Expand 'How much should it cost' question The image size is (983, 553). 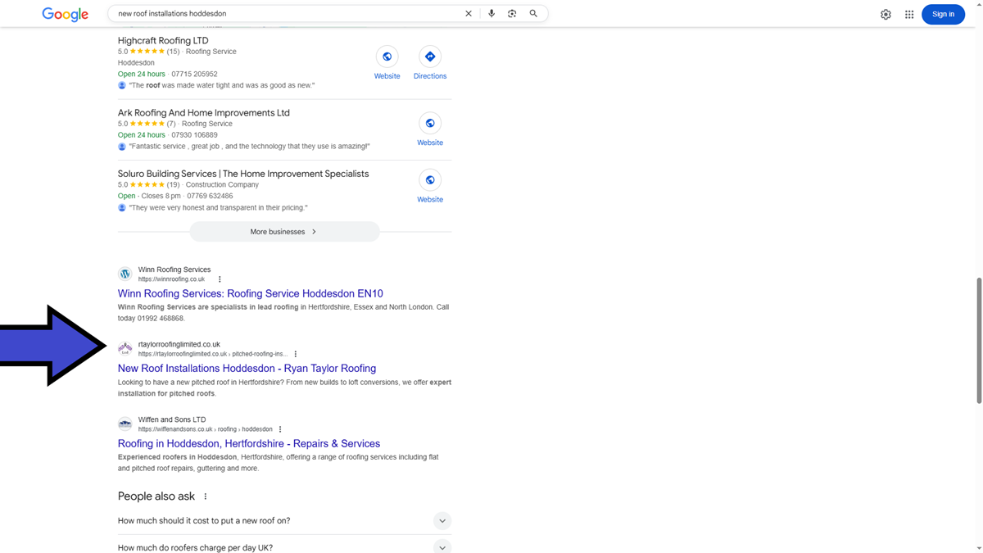pyautogui.click(x=442, y=521)
